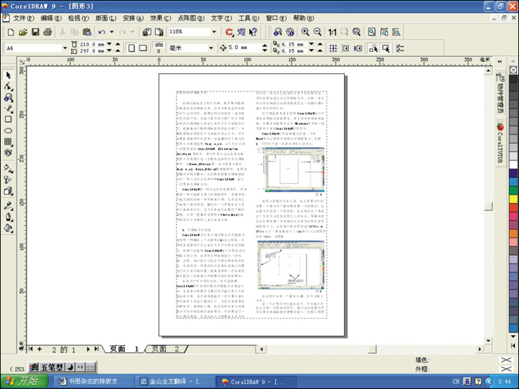Add a page with the plus button
The width and height of the screenshot is (519, 389).
click(x=40, y=349)
